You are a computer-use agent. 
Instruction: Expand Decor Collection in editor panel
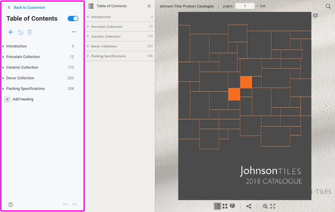point(3,78)
